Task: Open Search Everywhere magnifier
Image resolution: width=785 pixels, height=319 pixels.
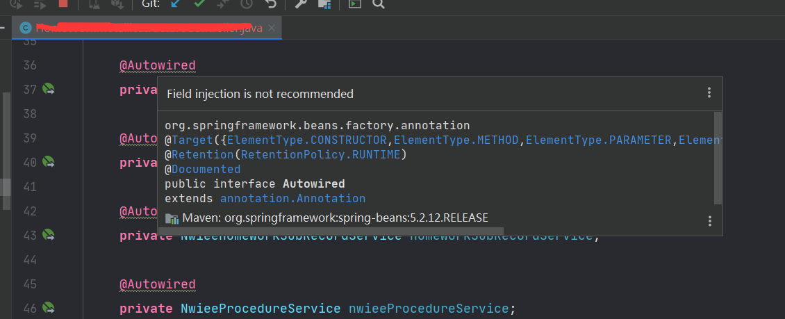Action: 379,4
